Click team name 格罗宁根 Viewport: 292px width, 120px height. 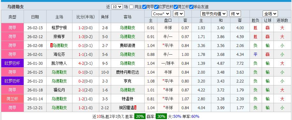tap(59, 28)
